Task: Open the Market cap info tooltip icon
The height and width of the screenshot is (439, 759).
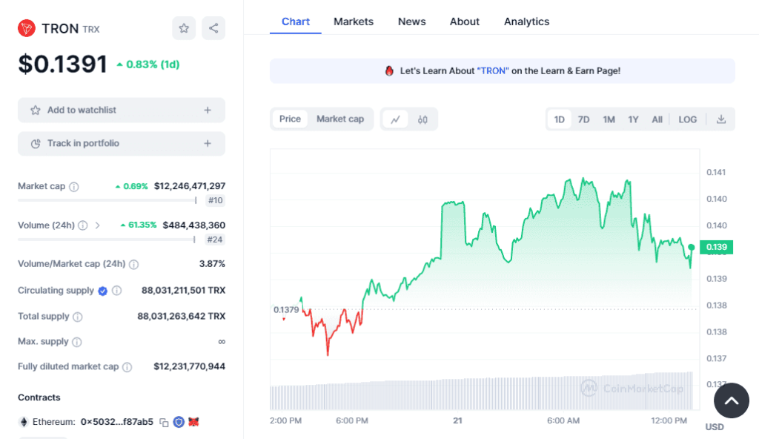Action: tap(74, 187)
